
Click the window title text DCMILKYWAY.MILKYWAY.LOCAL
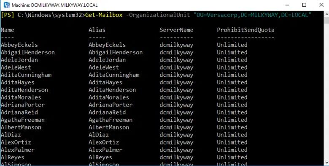64,5
